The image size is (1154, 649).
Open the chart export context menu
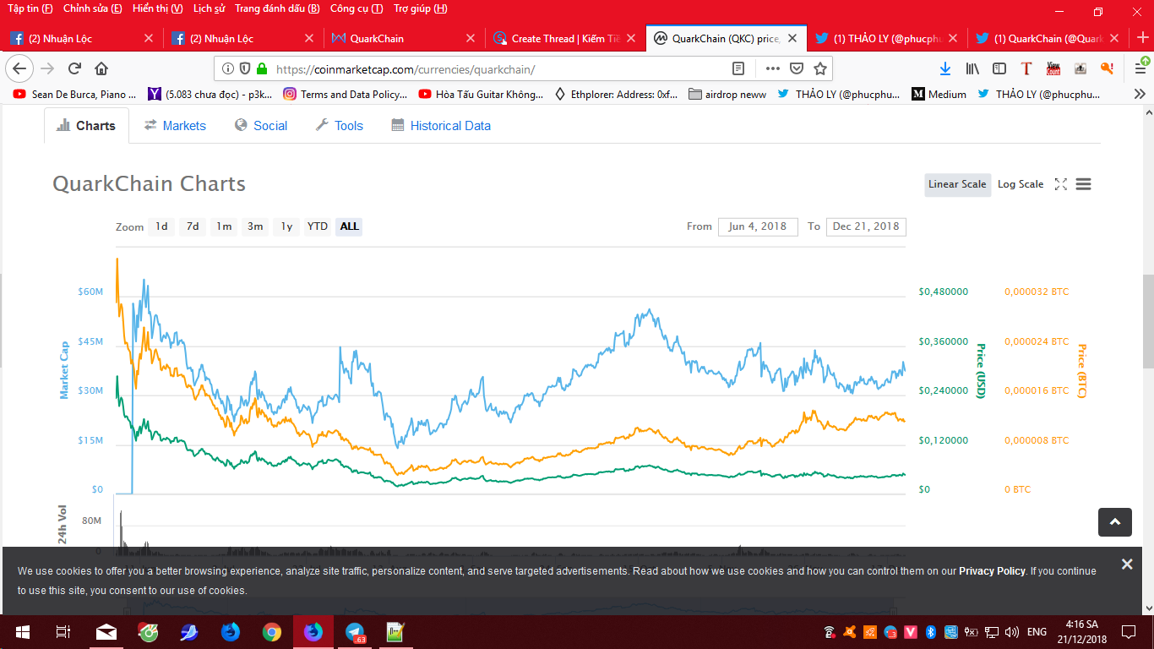coord(1084,184)
